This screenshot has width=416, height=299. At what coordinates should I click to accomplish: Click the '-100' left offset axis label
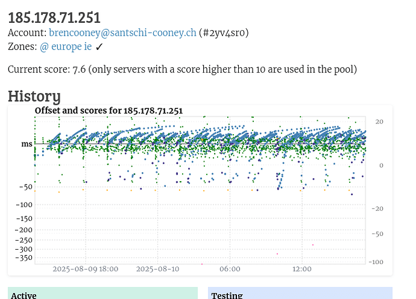(24, 205)
